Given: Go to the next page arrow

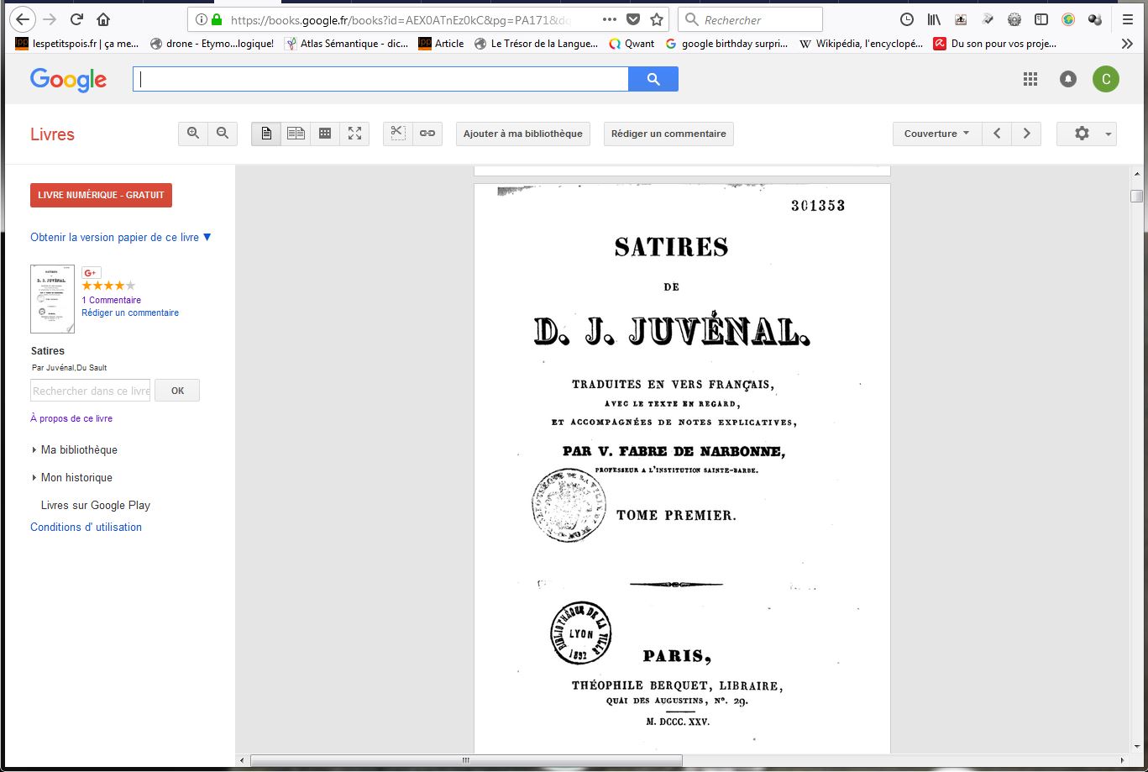Looking at the screenshot, I should point(1026,134).
